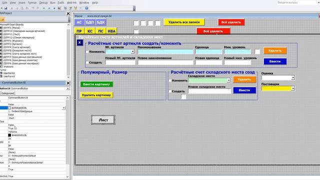The height and width of the screenshot is (180, 320).
Task: Select the UserForm2 form icon in tree
Action: 1,76
